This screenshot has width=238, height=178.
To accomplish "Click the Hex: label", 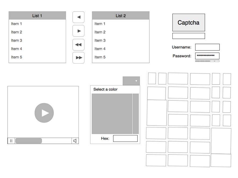I will coord(105,138).
